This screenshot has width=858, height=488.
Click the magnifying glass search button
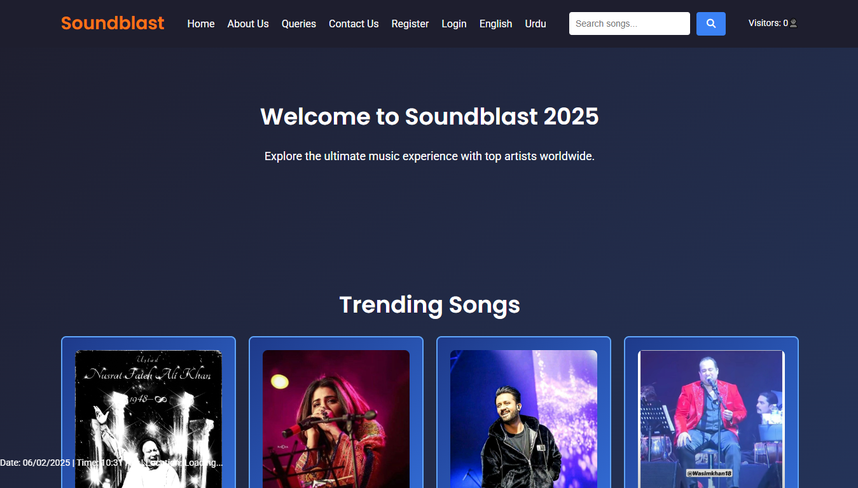[710, 24]
